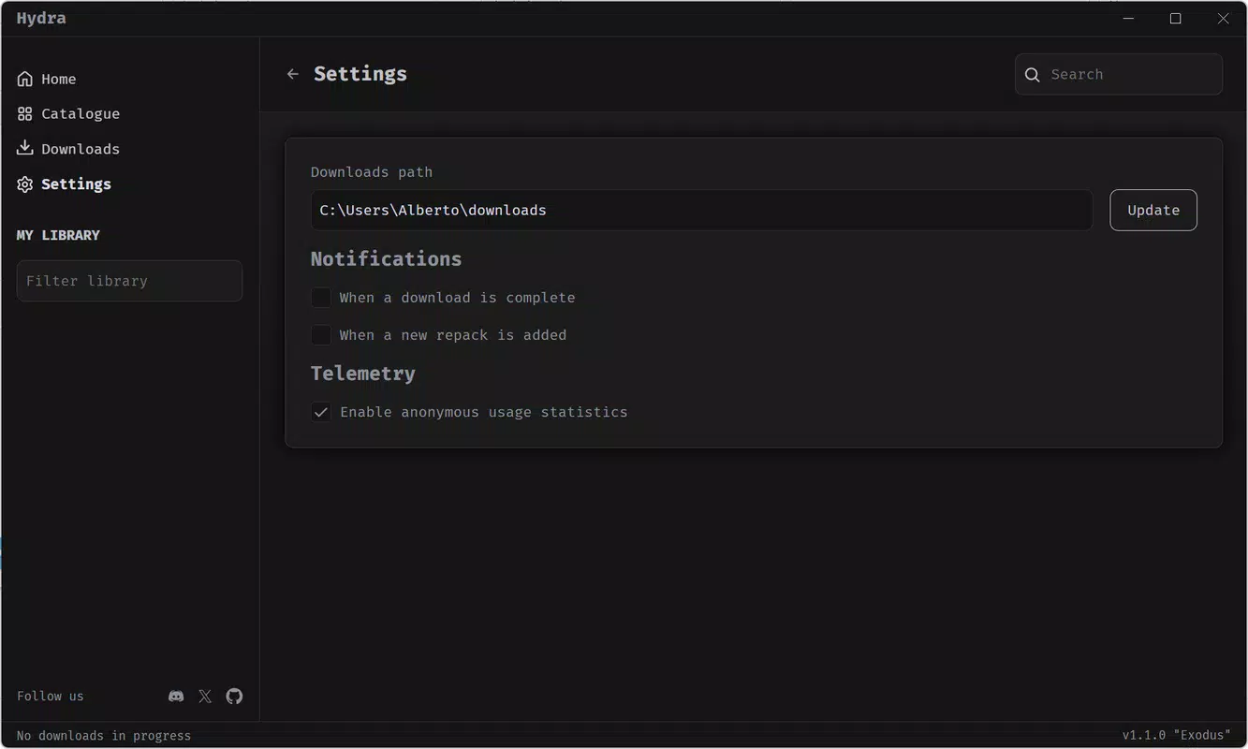Open the Discord link icon

coord(176,697)
